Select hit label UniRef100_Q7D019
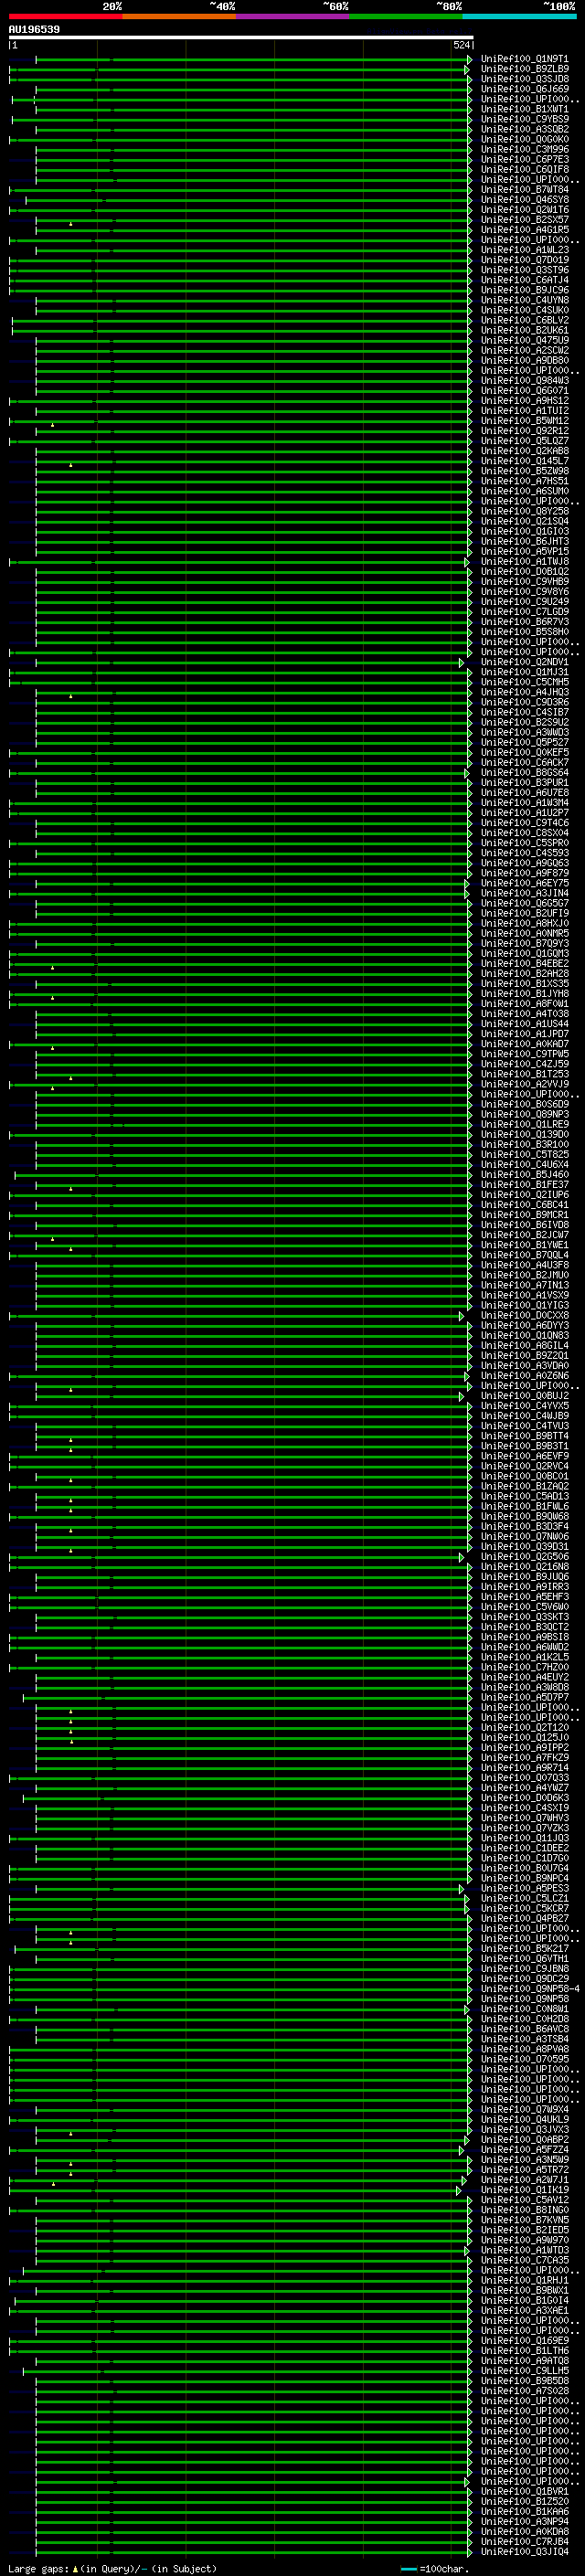The width and height of the screenshot is (585, 2576). [x=525, y=260]
